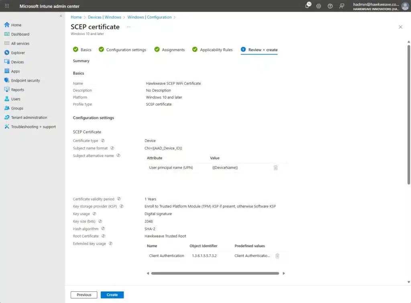This screenshot has width=411, height=303.
Task: Click the help question mark icon
Action: [330, 6]
